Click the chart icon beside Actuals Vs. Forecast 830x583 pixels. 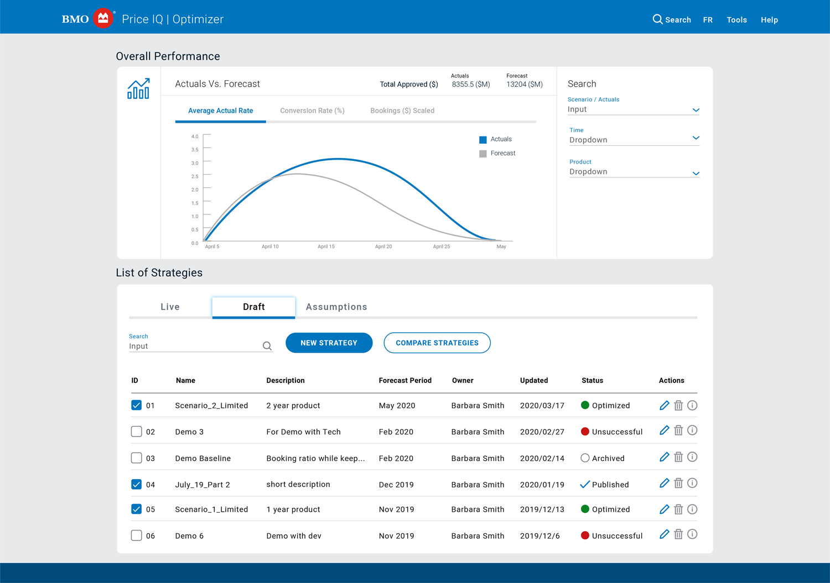pos(138,88)
